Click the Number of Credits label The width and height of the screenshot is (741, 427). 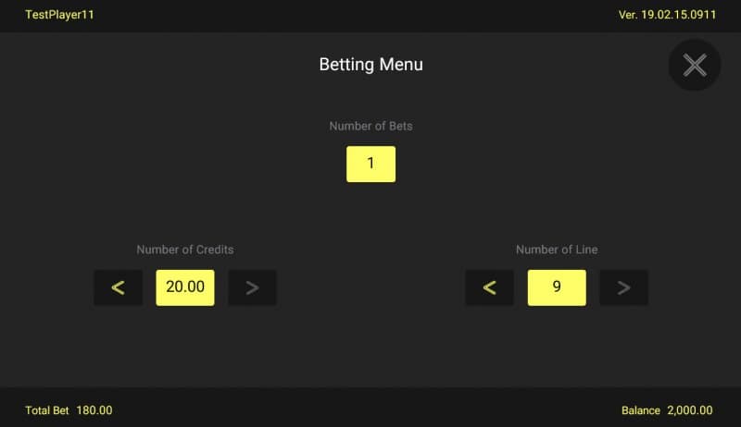[185, 250]
